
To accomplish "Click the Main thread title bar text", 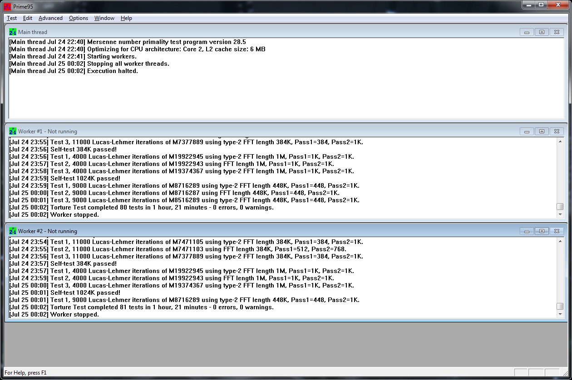I will click(x=33, y=32).
